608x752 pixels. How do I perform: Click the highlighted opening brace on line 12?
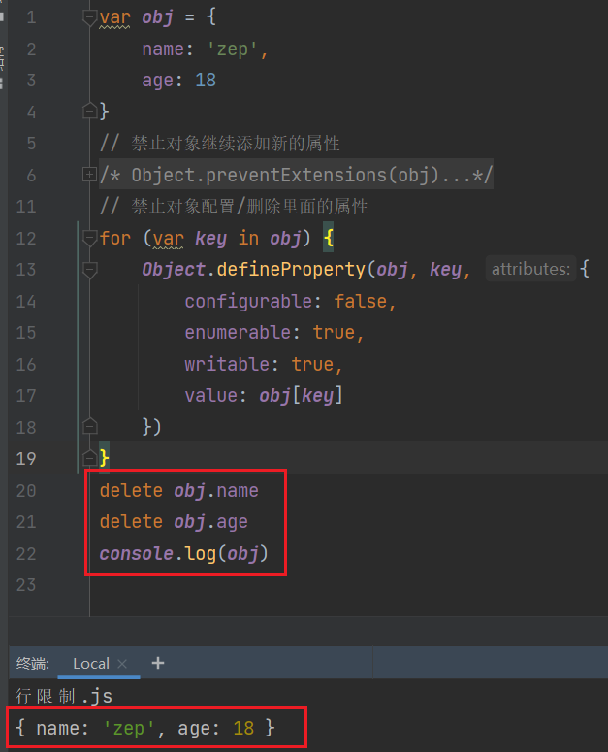(328, 238)
